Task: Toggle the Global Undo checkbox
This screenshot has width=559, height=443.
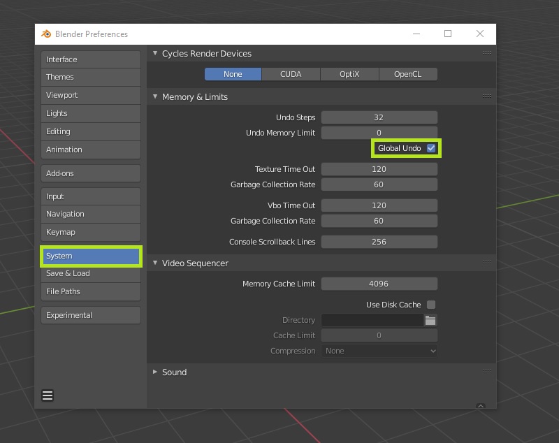Action: click(431, 148)
